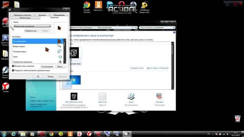Open the Flash shortcut on desktop left
Viewport: 244px width, 137px height.
click(5, 72)
